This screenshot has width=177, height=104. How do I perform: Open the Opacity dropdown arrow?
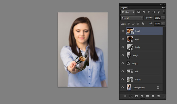point(163,18)
